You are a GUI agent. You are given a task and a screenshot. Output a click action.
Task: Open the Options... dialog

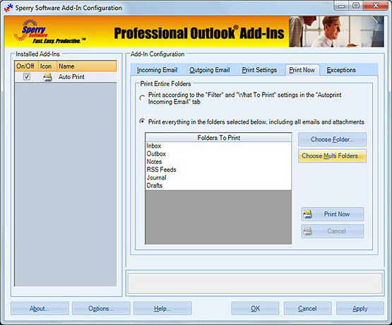101,309
